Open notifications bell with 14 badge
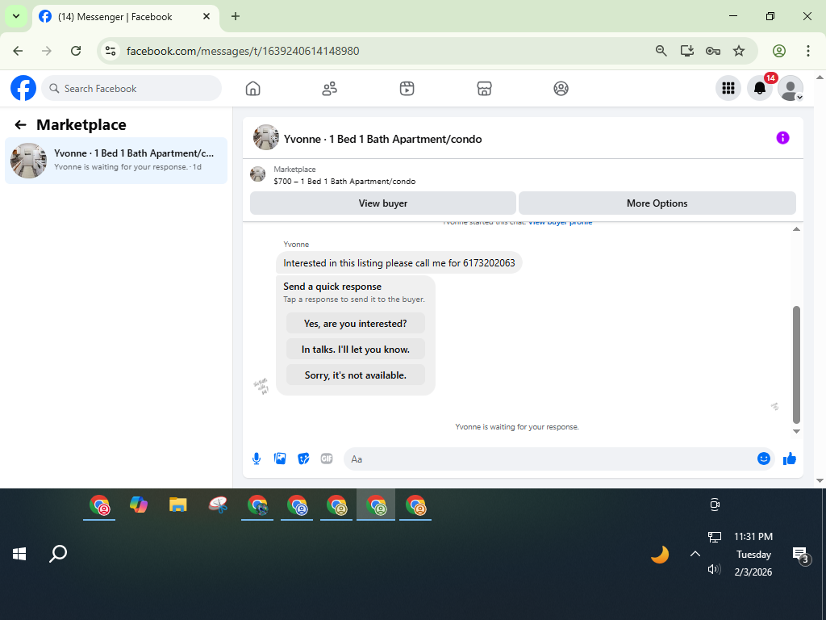Screen dimensions: 826x620 pos(760,88)
